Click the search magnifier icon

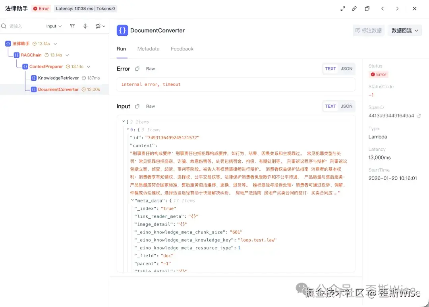pos(4,26)
